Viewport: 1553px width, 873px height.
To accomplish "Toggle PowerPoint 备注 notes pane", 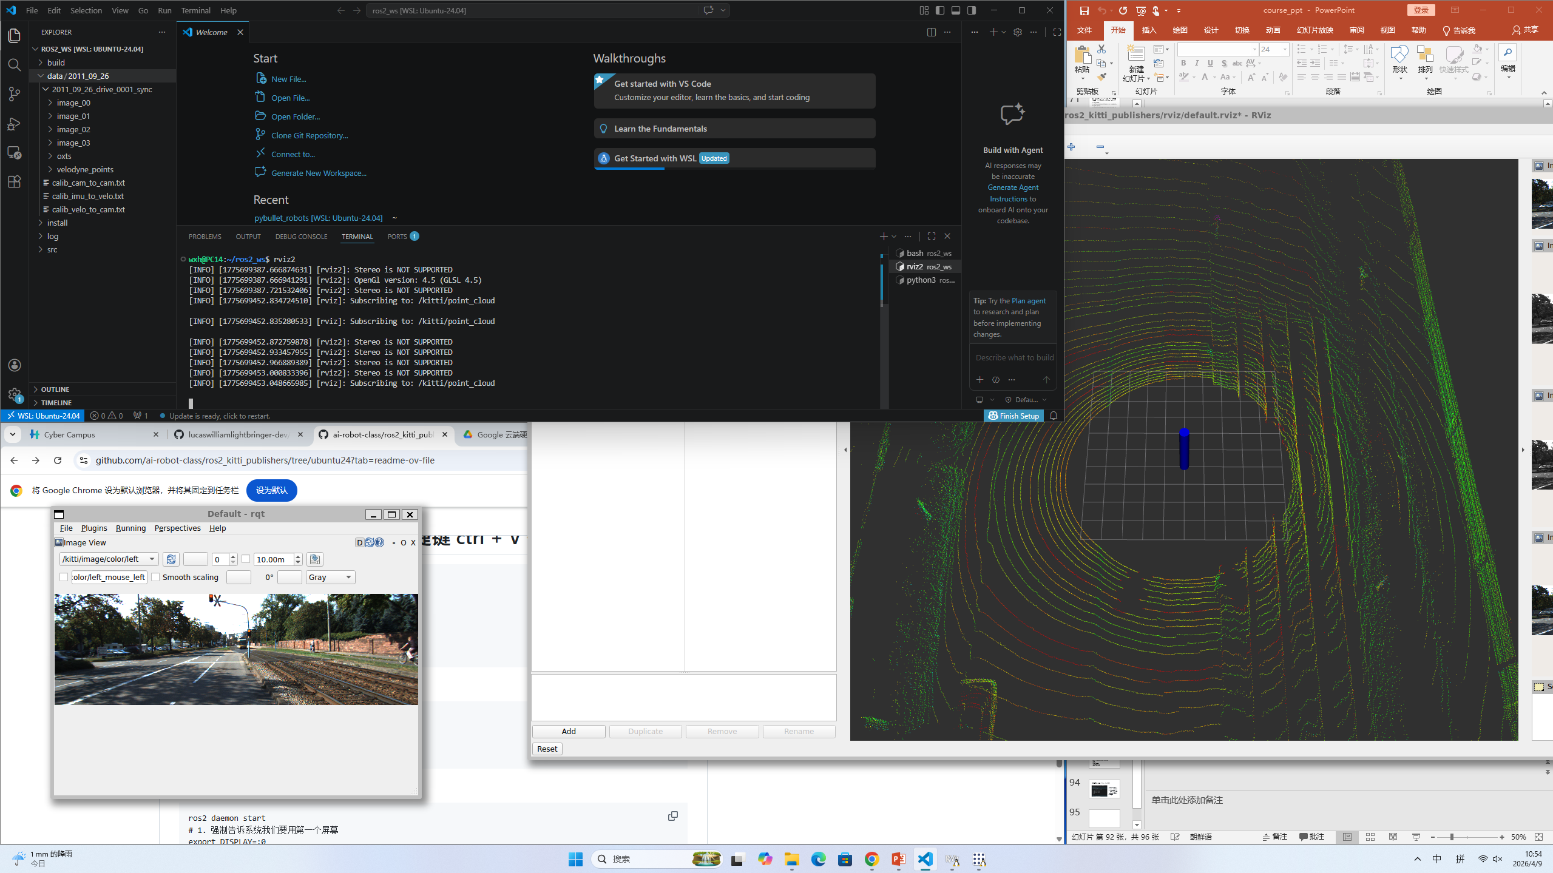I will 1275,837.
